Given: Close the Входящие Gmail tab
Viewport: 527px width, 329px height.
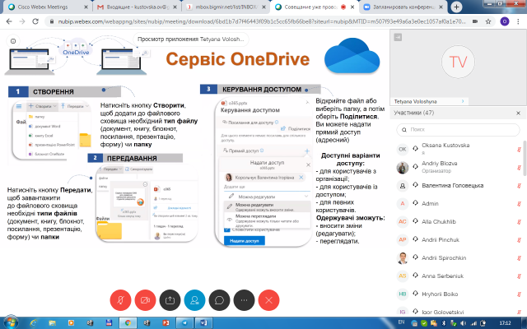Looking at the screenshot, I should click(x=175, y=7).
